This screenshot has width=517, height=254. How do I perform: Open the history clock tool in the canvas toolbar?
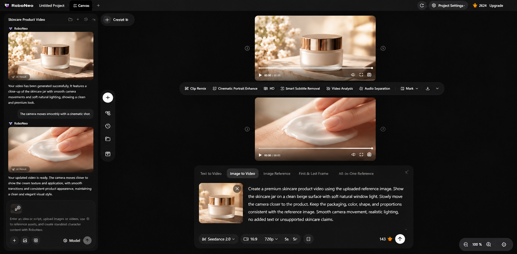click(108, 126)
